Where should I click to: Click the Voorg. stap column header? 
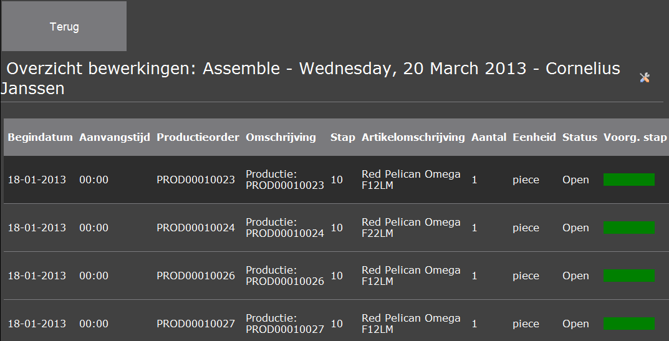pos(635,137)
